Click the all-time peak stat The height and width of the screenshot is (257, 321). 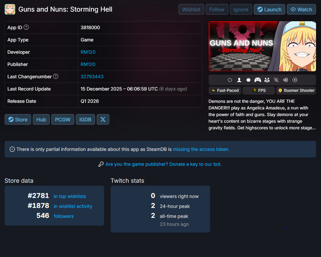(174, 216)
